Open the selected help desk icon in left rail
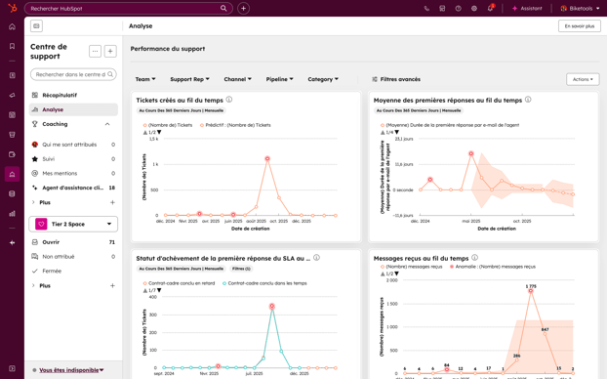The width and height of the screenshot is (607, 379). pos(12,174)
